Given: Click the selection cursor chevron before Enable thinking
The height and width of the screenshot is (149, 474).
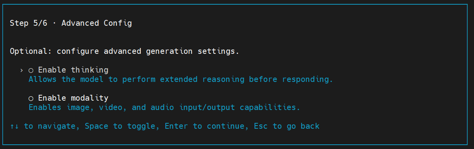Looking at the screenshot, I should 22,71.
